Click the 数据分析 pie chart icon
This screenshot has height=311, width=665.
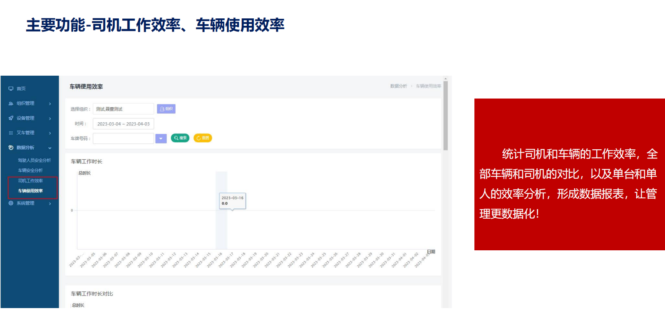(x=11, y=148)
